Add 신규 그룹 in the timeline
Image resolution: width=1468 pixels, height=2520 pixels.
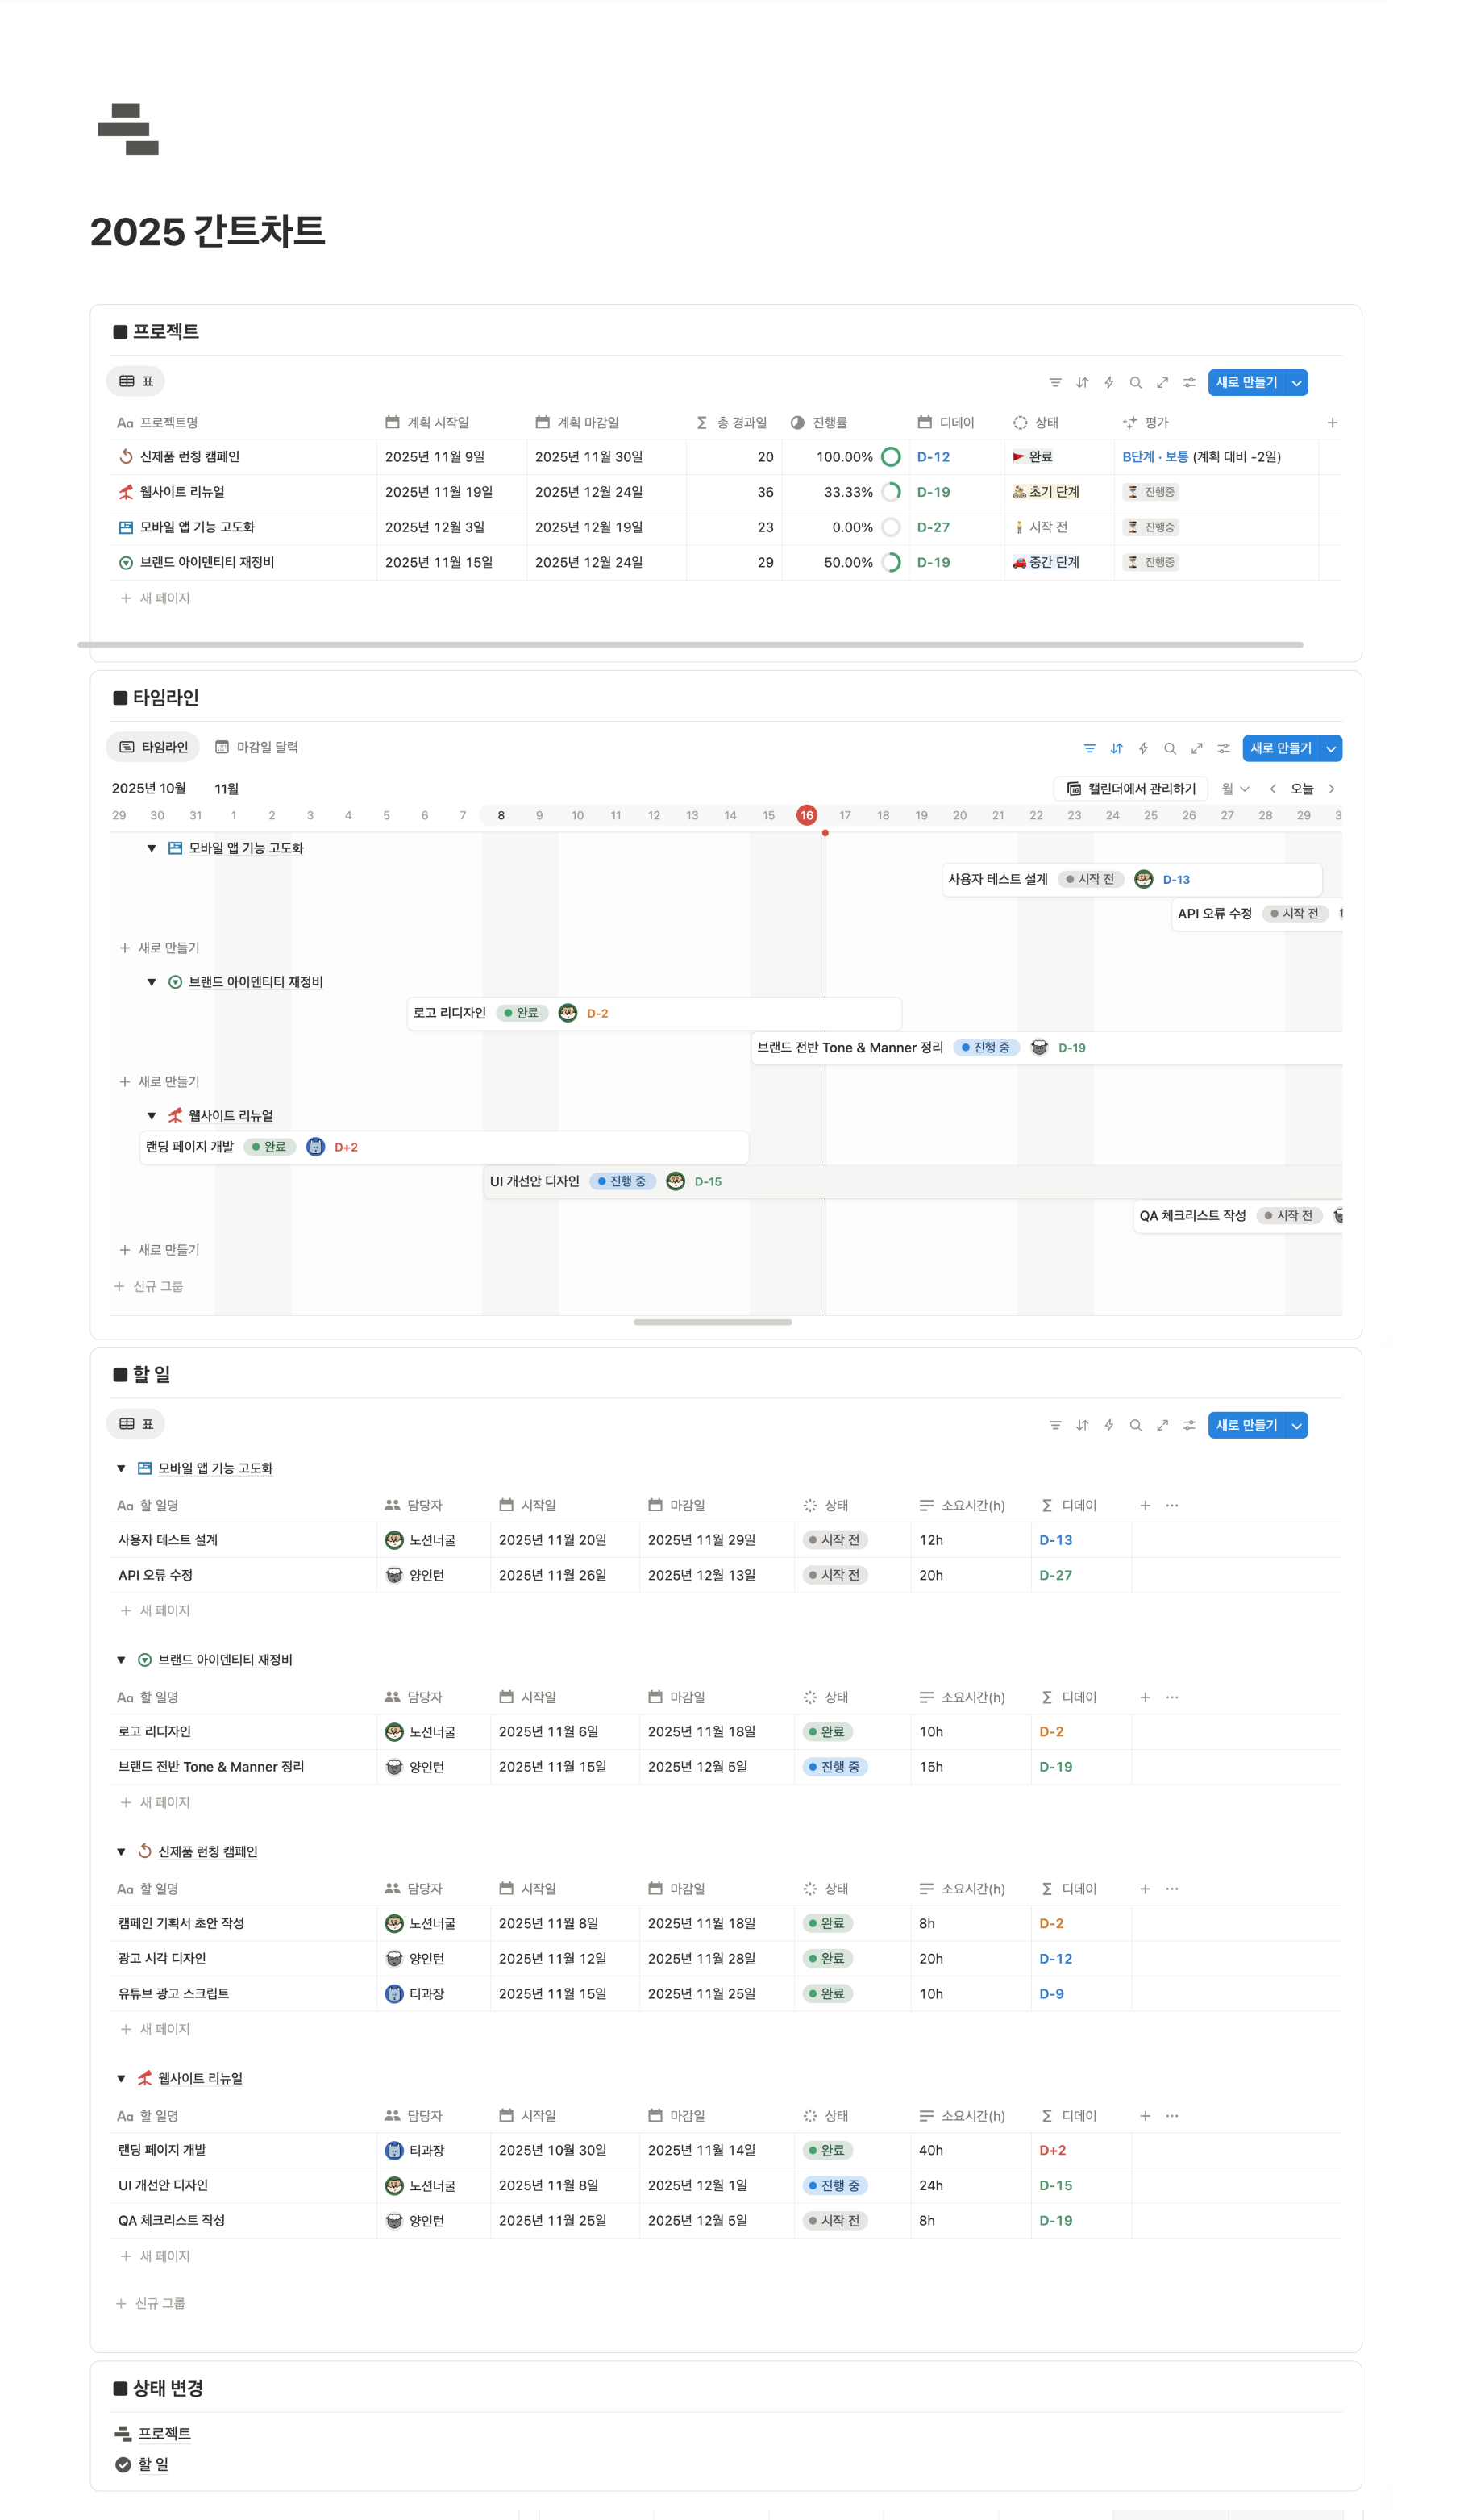click(149, 1286)
